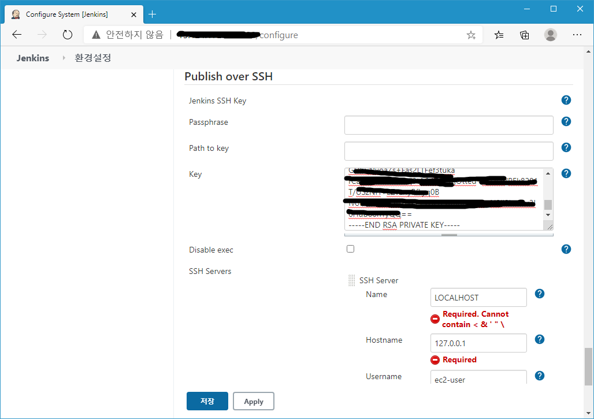
Task: Open help icon next to Path to key
Action: (x=566, y=147)
